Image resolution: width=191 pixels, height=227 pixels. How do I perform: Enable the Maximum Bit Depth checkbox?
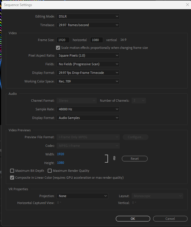(x=12, y=171)
